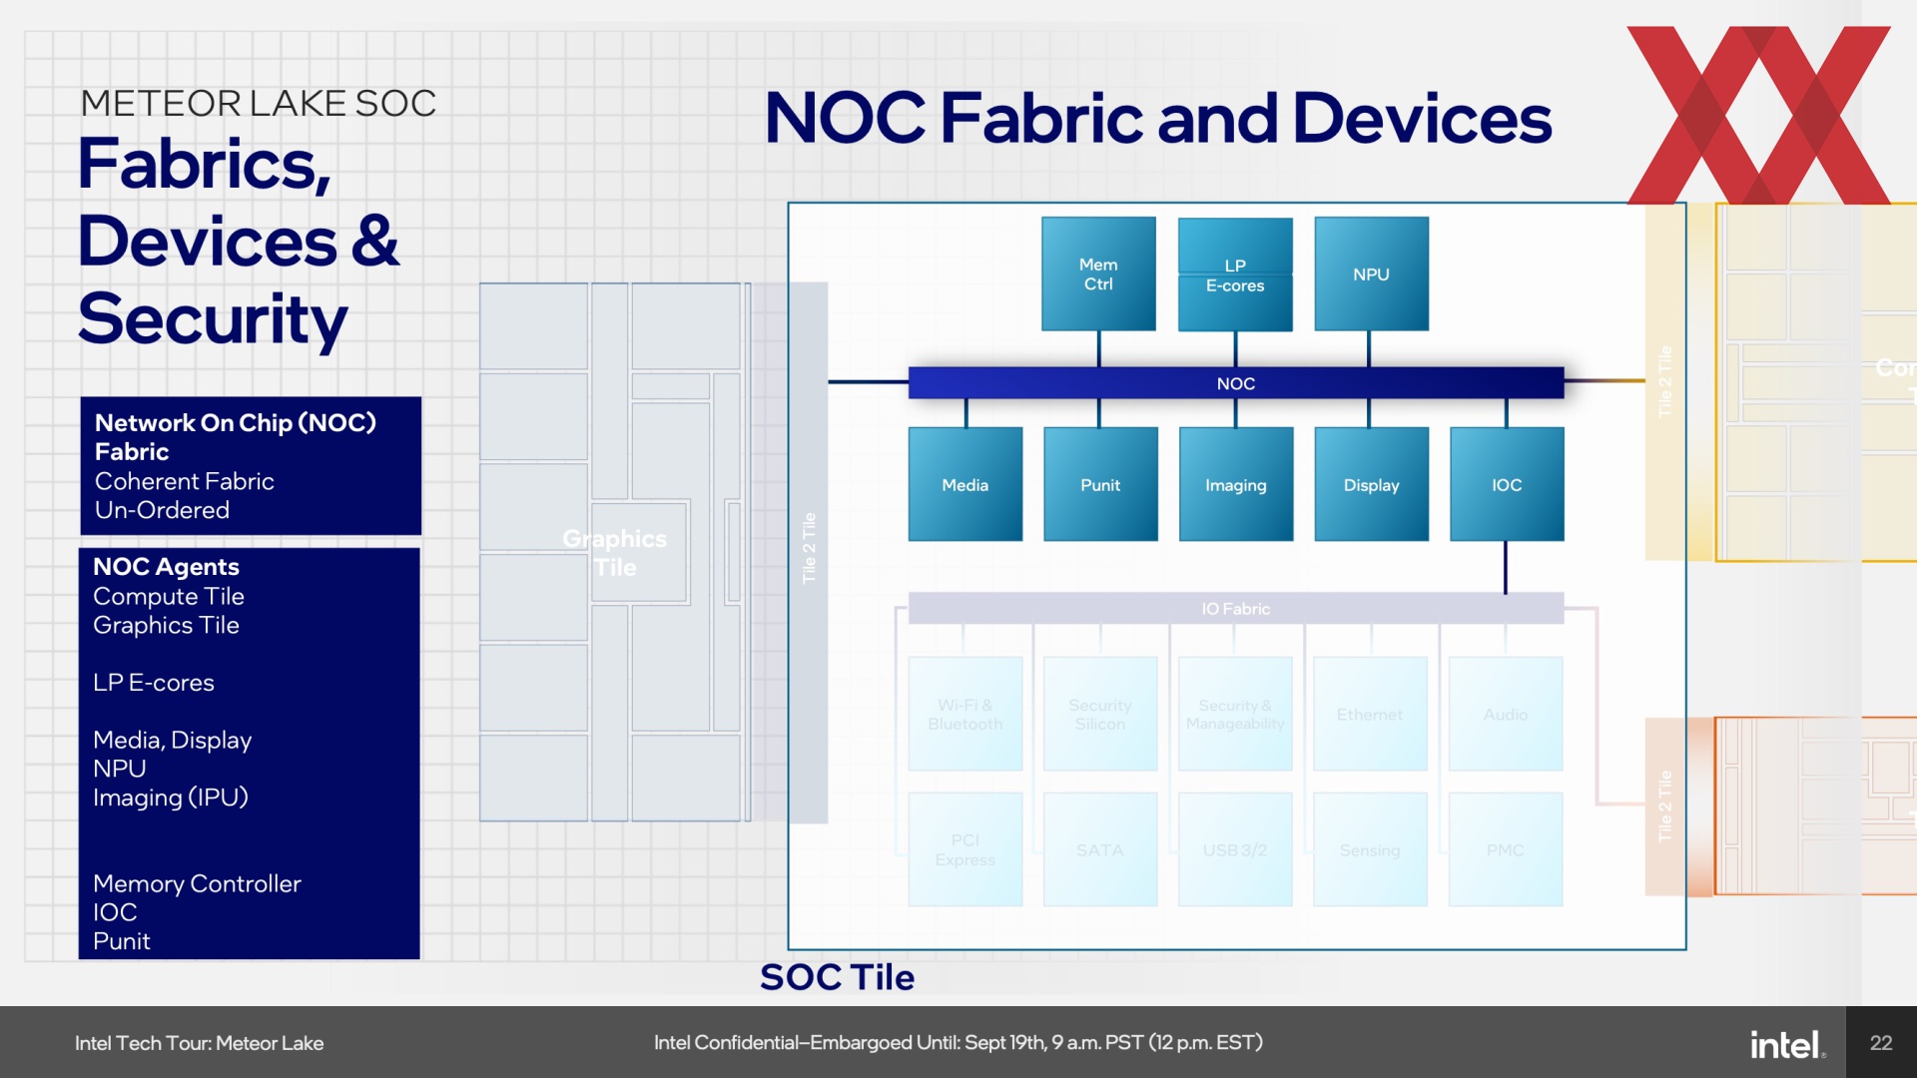
Task: Click the NOC Fabric and Devices title
Action: pos(1158,118)
